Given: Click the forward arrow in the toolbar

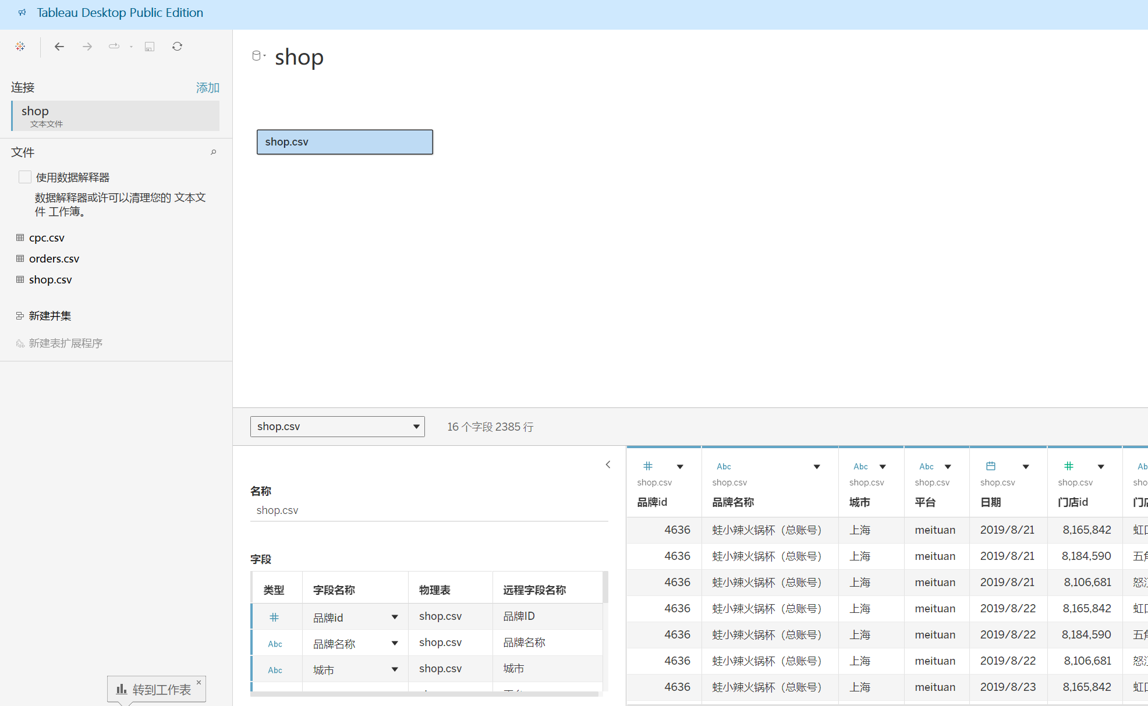Looking at the screenshot, I should tap(87, 47).
